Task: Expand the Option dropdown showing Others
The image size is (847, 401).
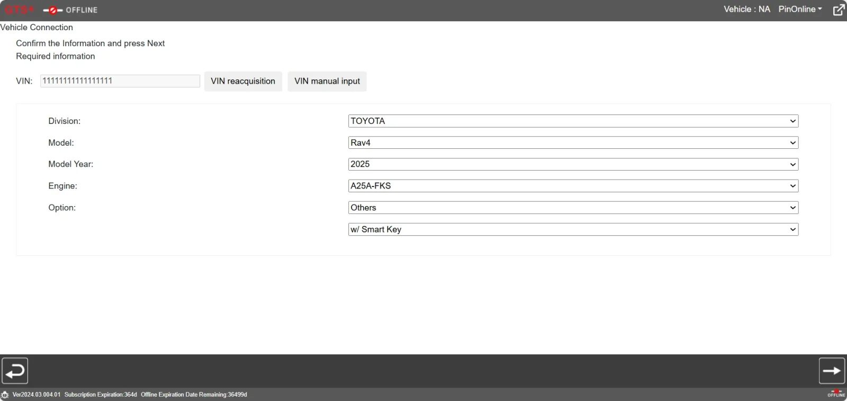Action: [573, 208]
